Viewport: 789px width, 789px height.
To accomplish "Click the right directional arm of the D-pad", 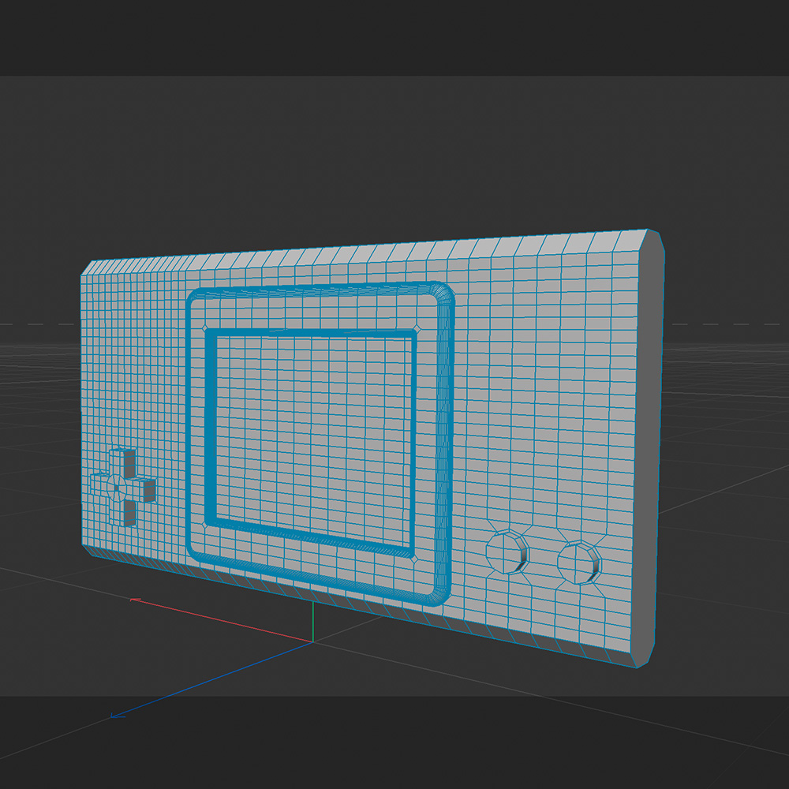I will pyautogui.click(x=147, y=491).
